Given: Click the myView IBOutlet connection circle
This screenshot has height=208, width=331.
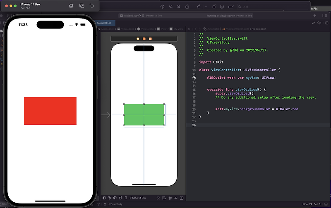Looking at the screenshot, I should coord(194,78).
